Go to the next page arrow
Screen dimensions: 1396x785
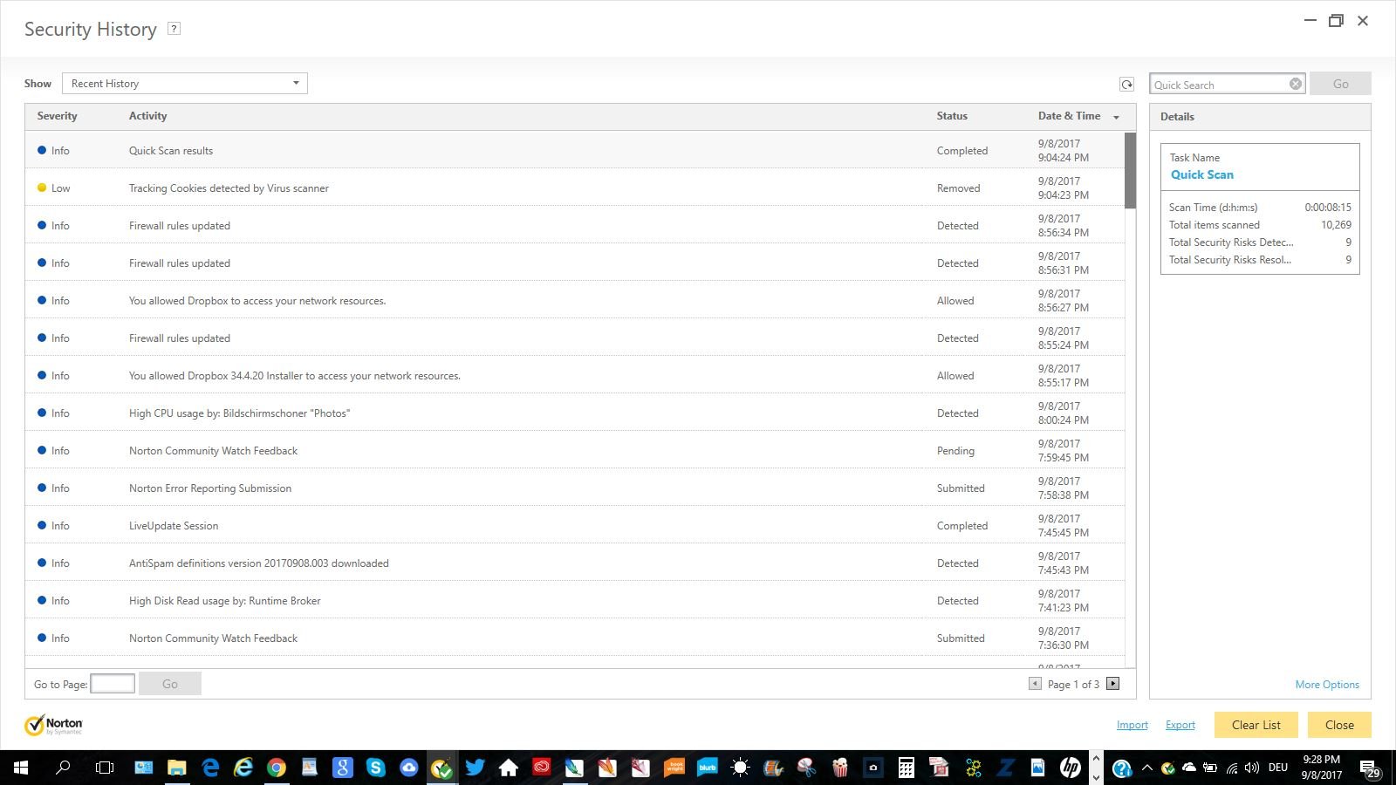1113,684
